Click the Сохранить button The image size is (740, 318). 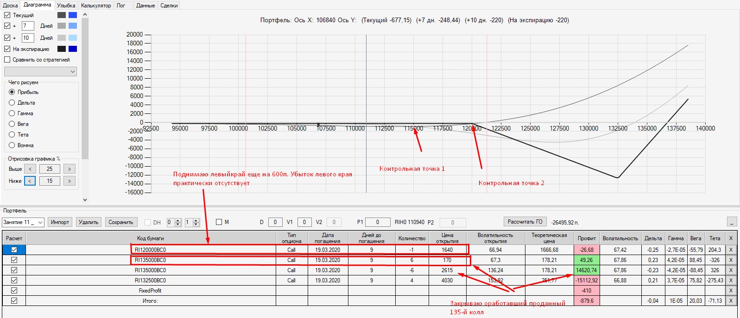point(121,222)
